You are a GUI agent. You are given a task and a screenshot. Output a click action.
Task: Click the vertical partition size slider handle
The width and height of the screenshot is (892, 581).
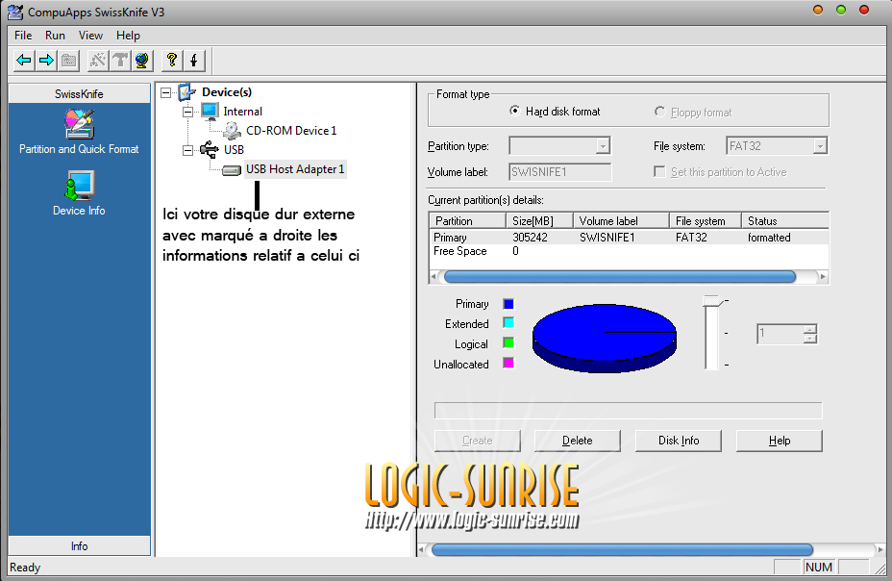(x=712, y=300)
